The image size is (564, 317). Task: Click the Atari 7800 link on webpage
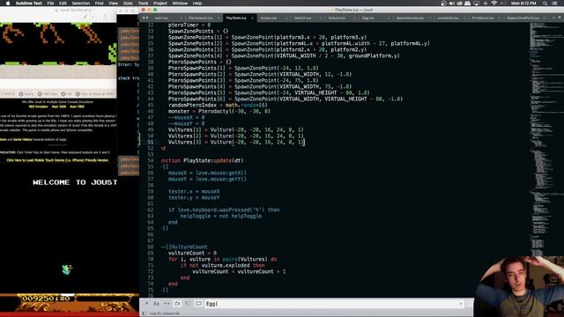click(77, 107)
